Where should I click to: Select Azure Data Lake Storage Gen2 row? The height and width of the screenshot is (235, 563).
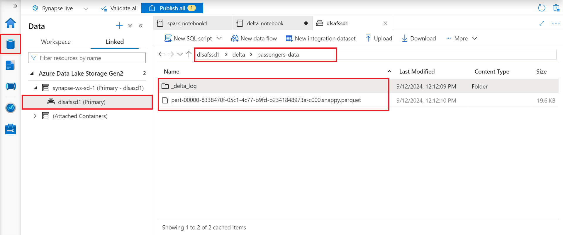(87, 73)
